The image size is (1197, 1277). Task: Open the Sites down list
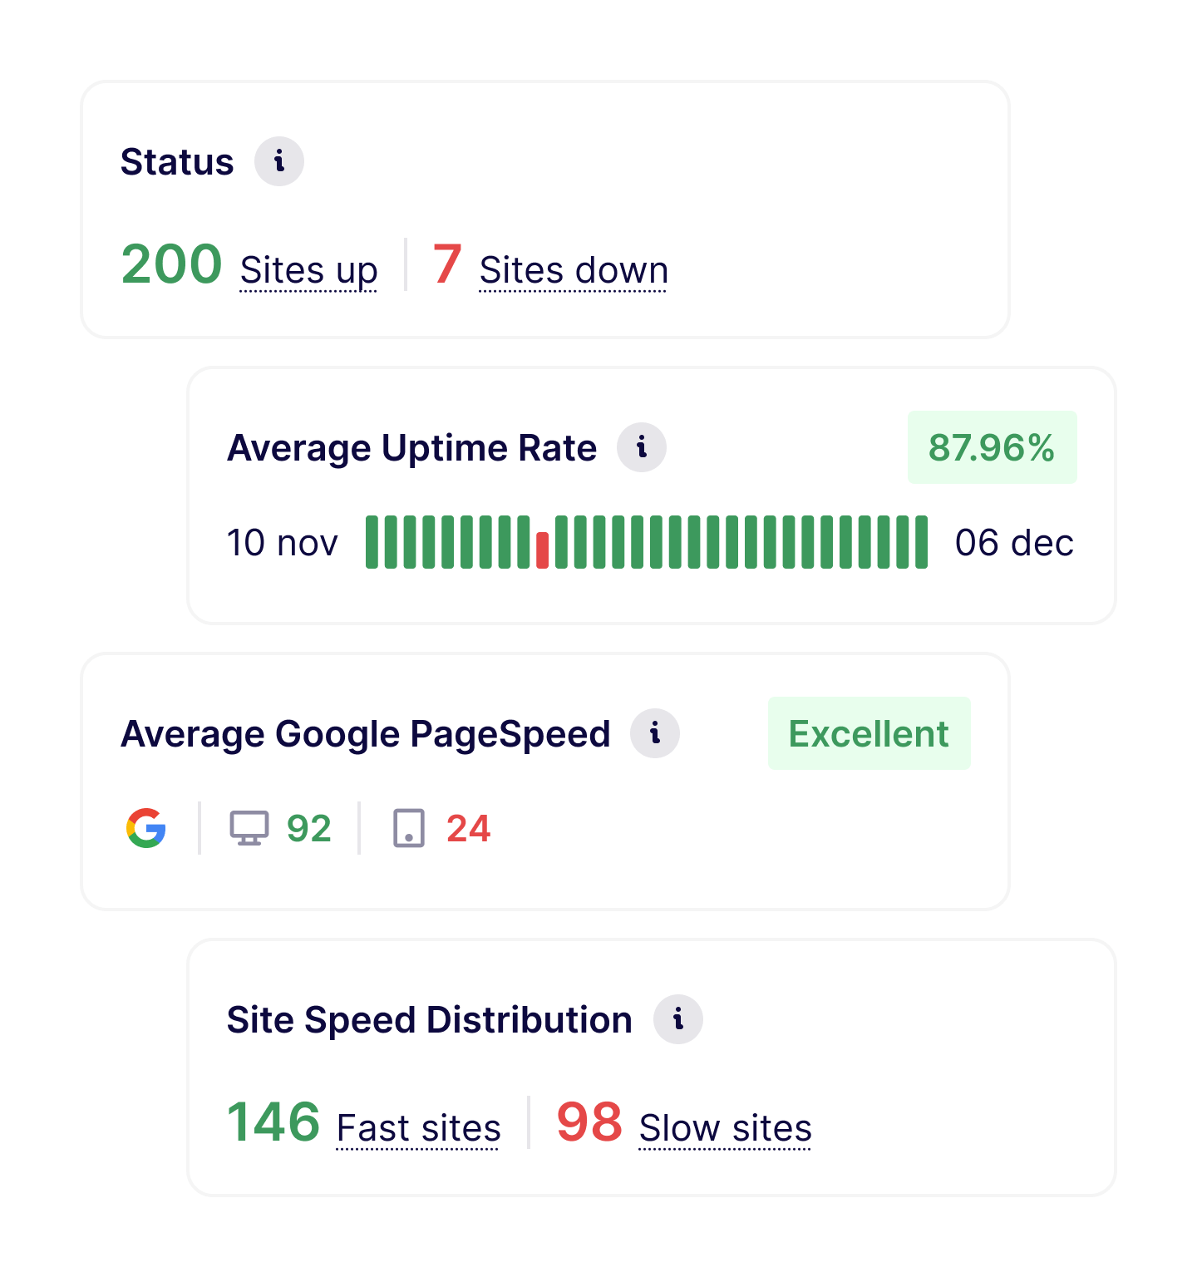572,269
